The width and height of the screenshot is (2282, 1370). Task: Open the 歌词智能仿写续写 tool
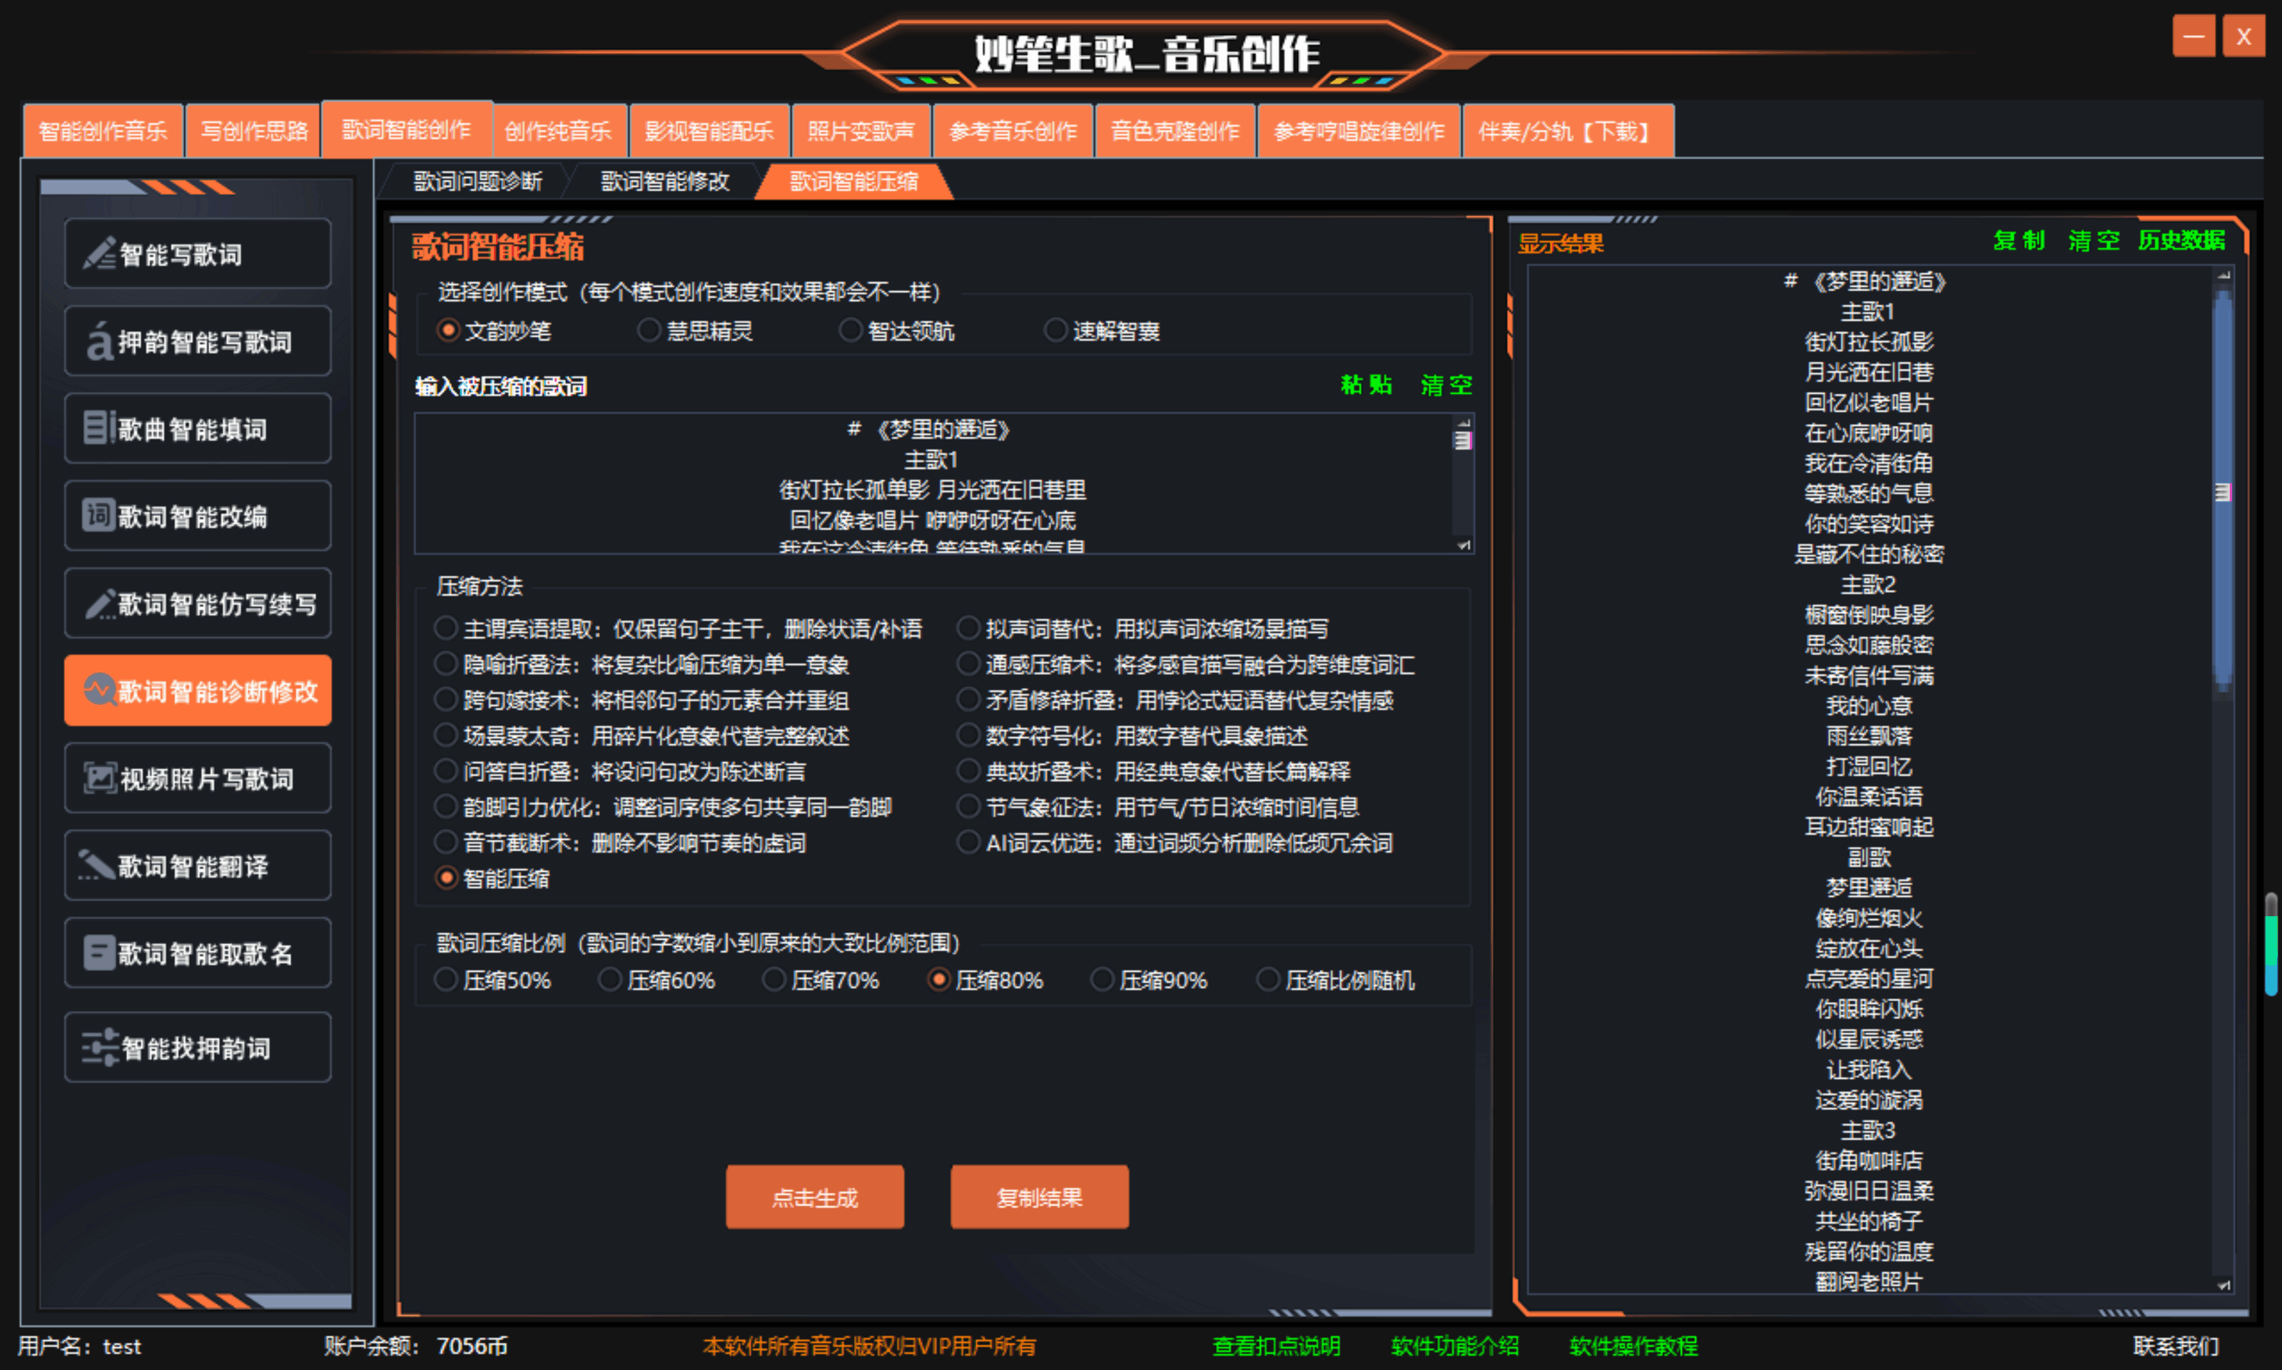click(x=197, y=603)
